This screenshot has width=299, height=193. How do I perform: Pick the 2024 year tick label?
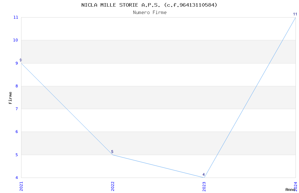coord(295,185)
